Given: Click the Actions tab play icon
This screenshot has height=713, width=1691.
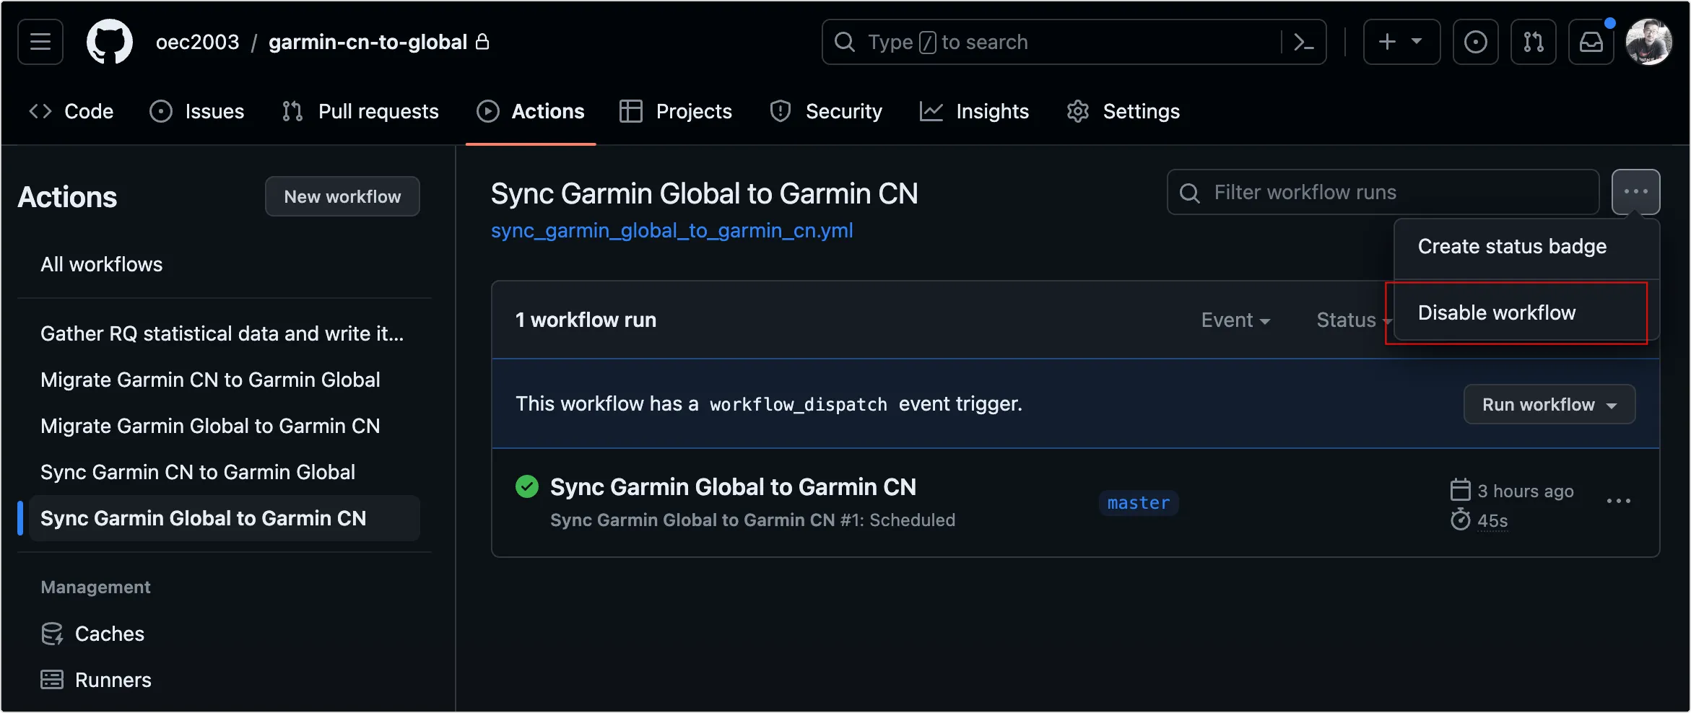Looking at the screenshot, I should (x=488, y=111).
